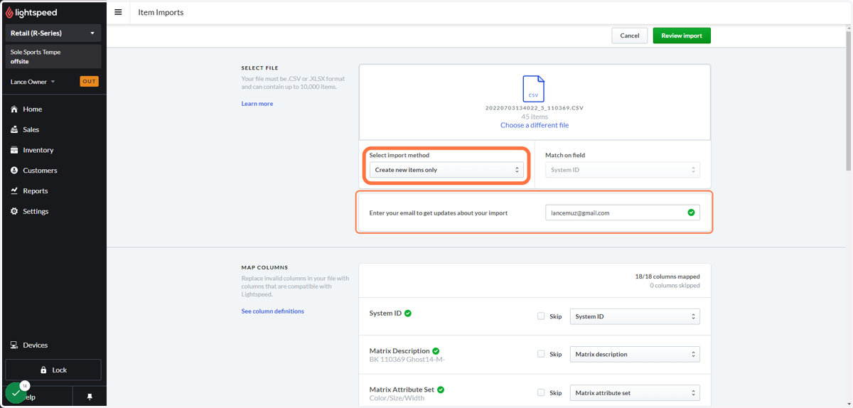Toggle the hamburger menu icon
Image resolution: width=853 pixels, height=408 pixels.
pyautogui.click(x=118, y=12)
